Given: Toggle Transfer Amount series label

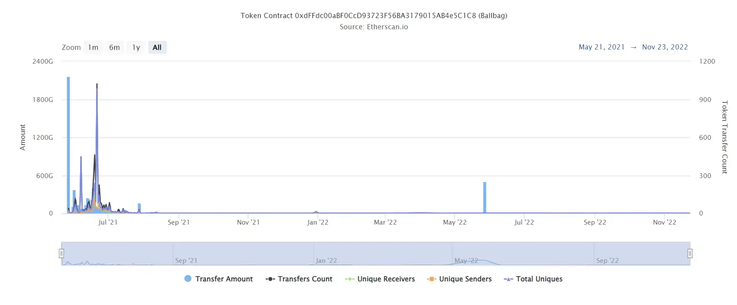Looking at the screenshot, I should tap(224, 279).
